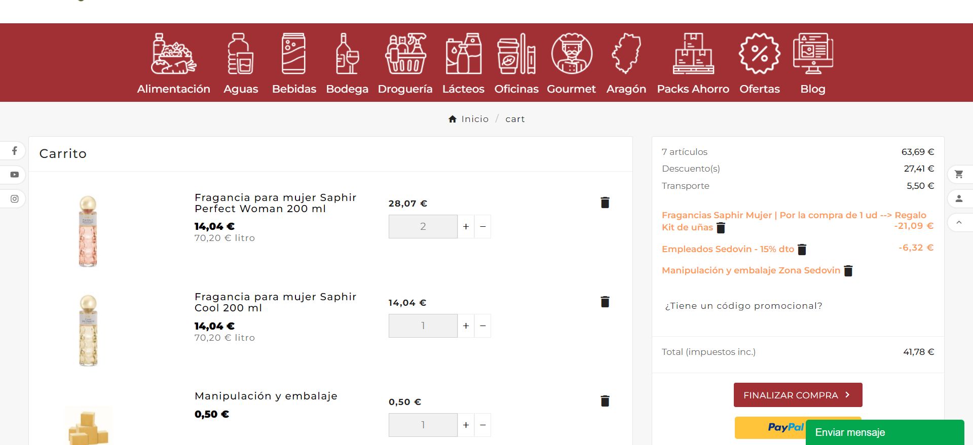Open the floating cart icon
Screen dimensions: 973x445
(959, 174)
